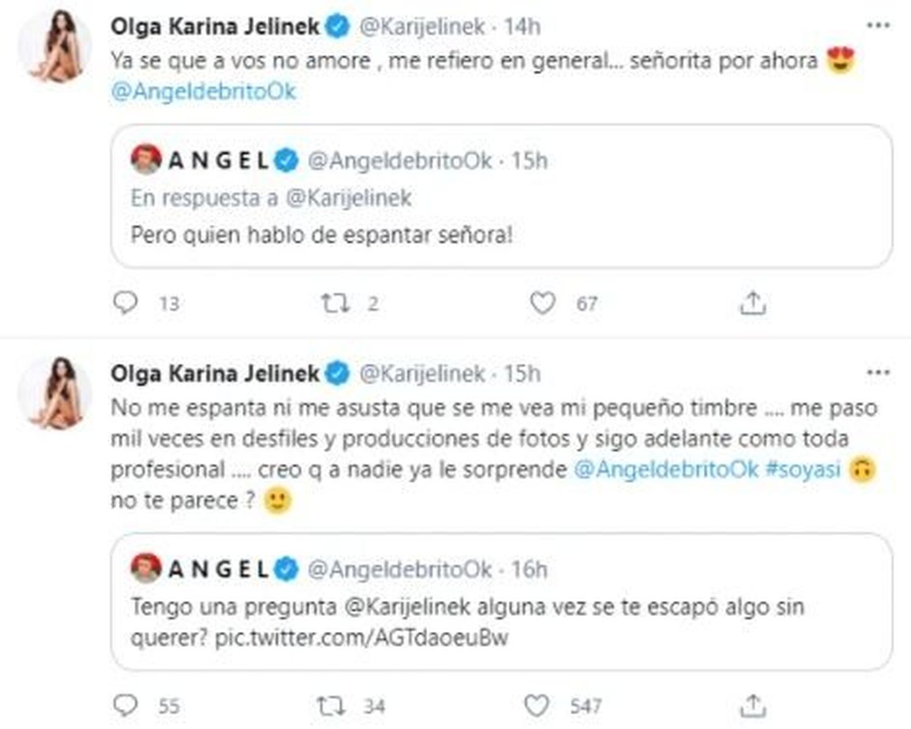Image resolution: width=911 pixels, height=729 pixels.
Task: Click the @Karijelinek handle on second tweet
Action: coord(422,373)
